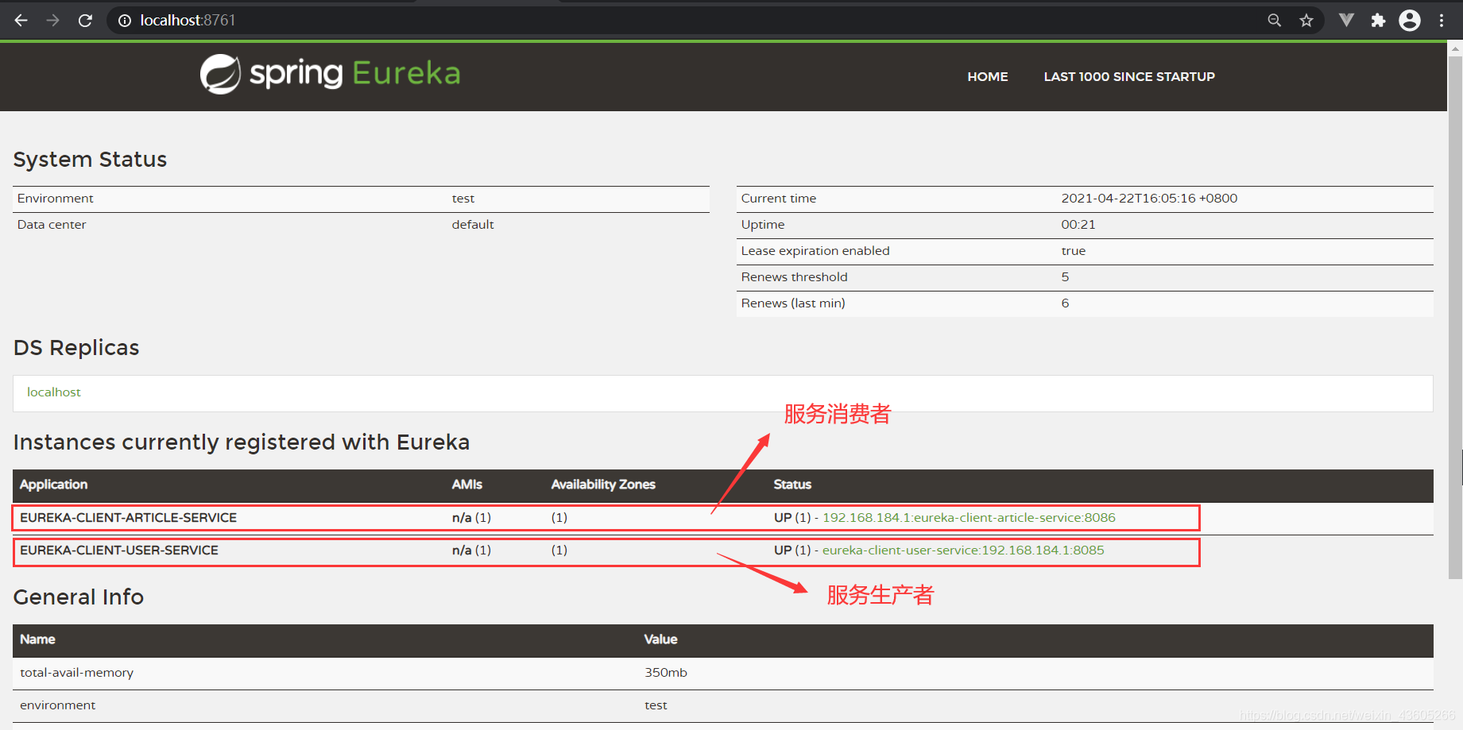Click the total-avail-memory row name
The width and height of the screenshot is (1463, 730).
(x=77, y=673)
